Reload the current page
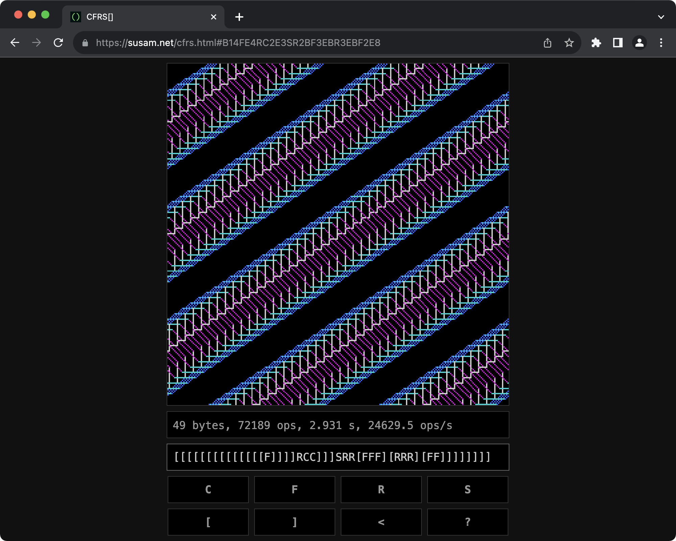The image size is (676, 541). pos(58,43)
